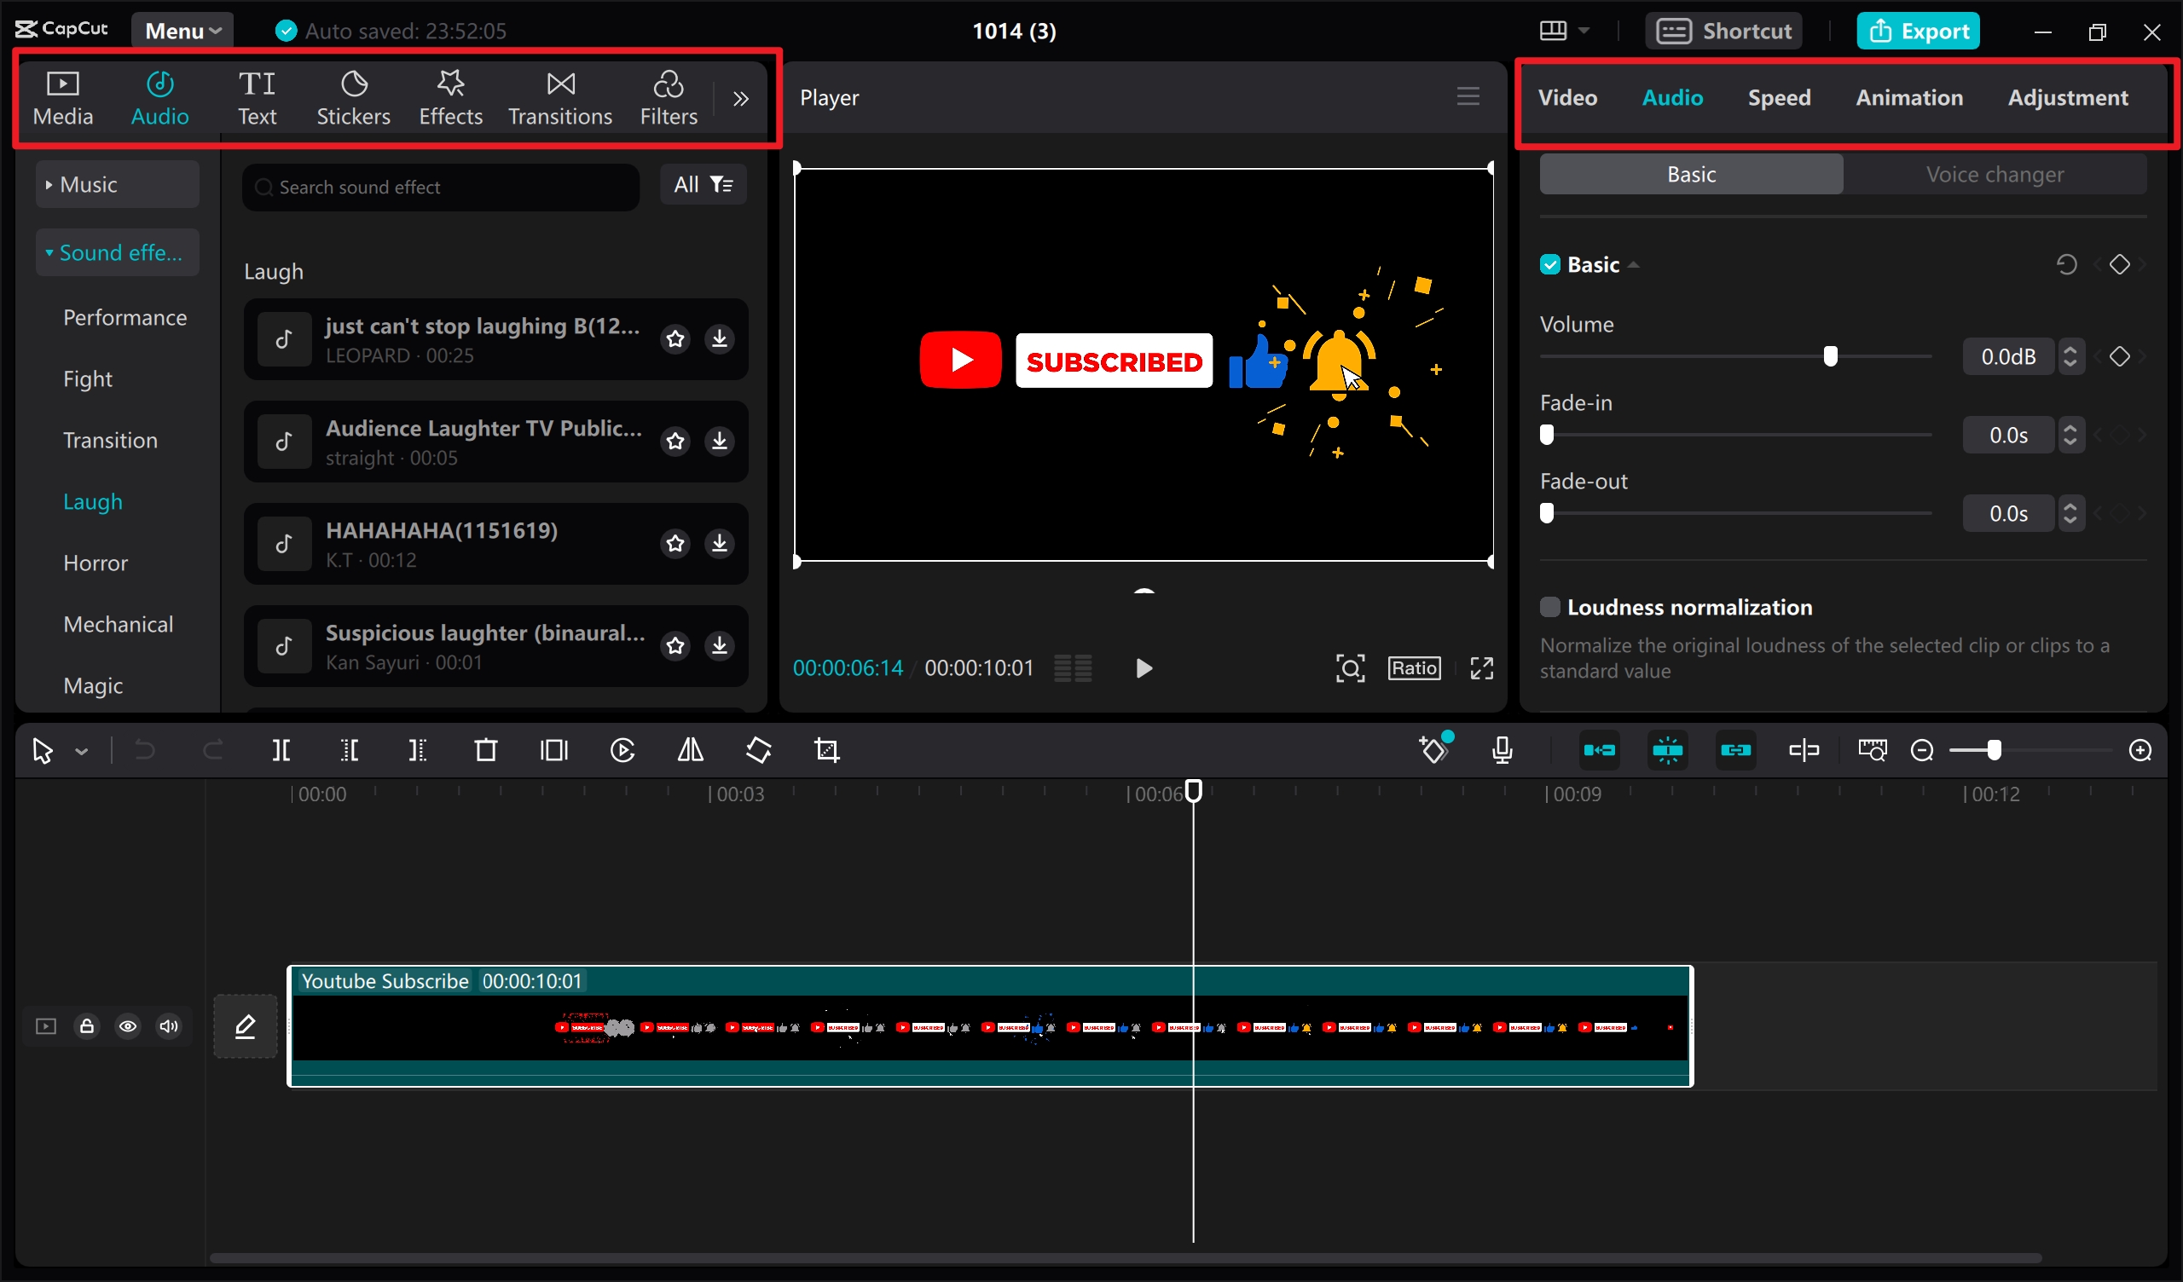Select the Laugh category in the sidebar
Image resolution: width=2183 pixels, height=1282 pixels.
point(93,500)
